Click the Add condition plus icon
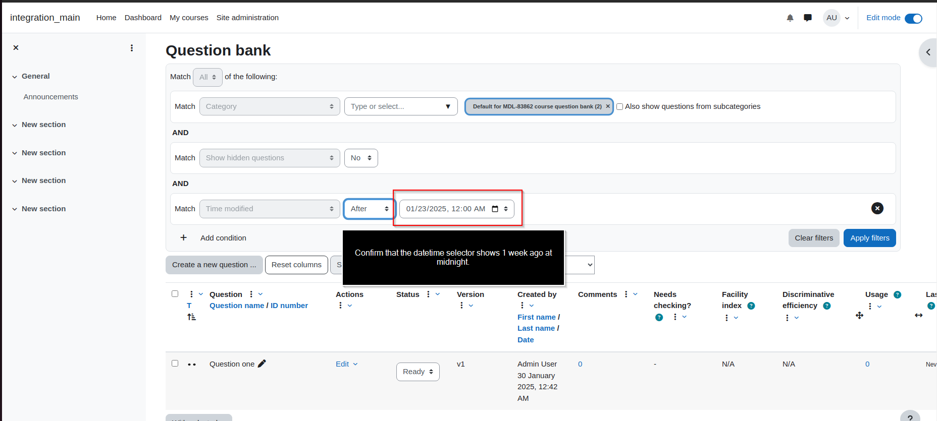This screenshot has width=937, height=421. coord(184,237)
